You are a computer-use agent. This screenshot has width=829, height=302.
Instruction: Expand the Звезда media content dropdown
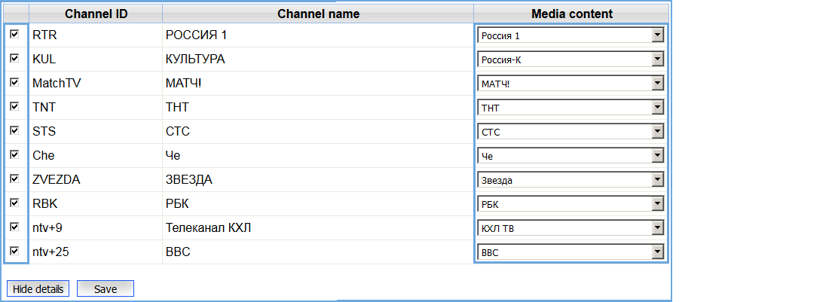point(571,180)
